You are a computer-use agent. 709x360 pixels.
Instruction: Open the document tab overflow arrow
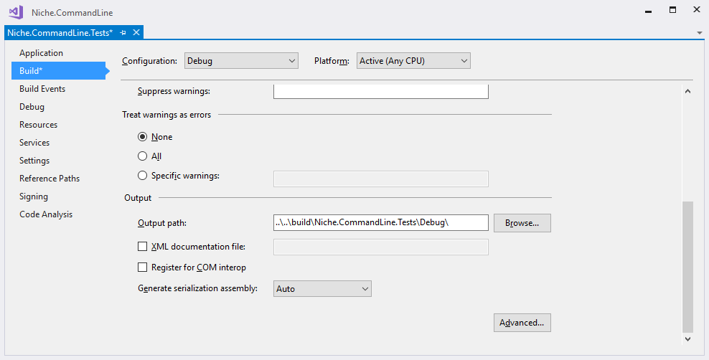(700, 33)
